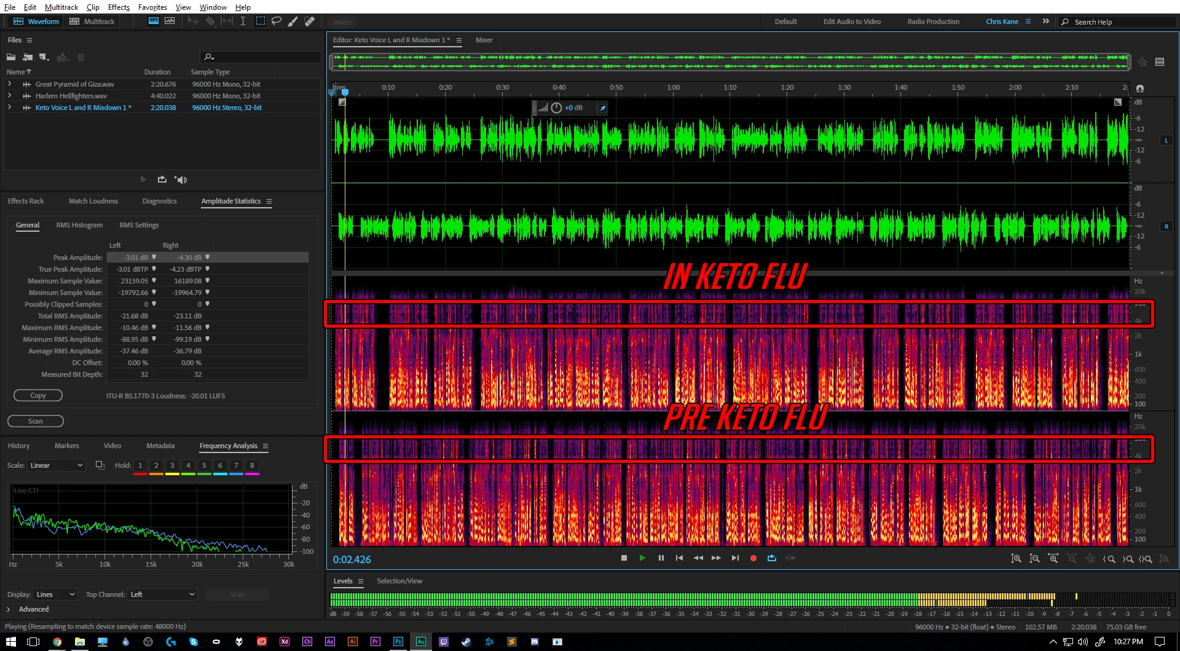The width and height of the screenshot is (1180, 651).
Task: Expand Great Pyramid of Giza.wav file entry
Action: tap(9, 84)
